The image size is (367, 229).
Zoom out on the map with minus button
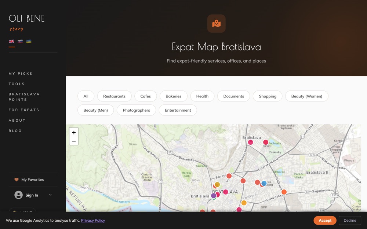click(x=74, y=141)
